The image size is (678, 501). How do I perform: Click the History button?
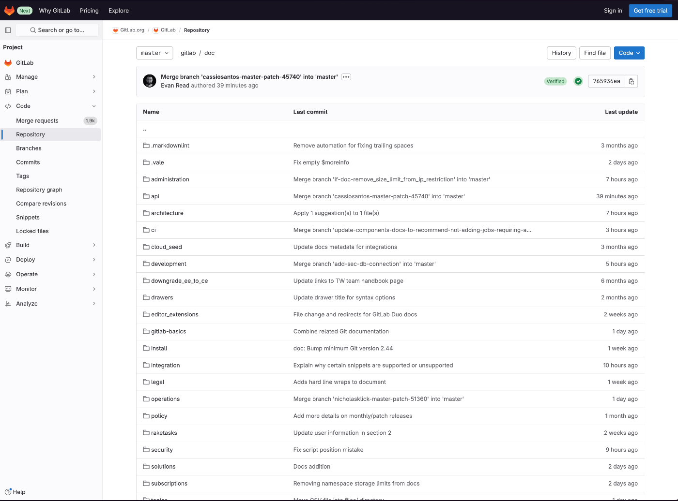click(561, 53)
